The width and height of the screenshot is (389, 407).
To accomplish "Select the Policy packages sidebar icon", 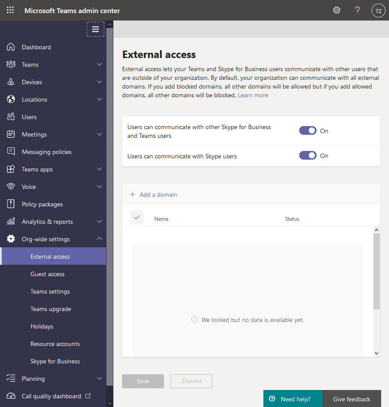I will pos(10,204).
